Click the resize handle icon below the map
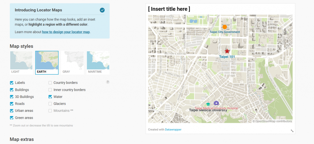The image size is (314, 144). 292,131
